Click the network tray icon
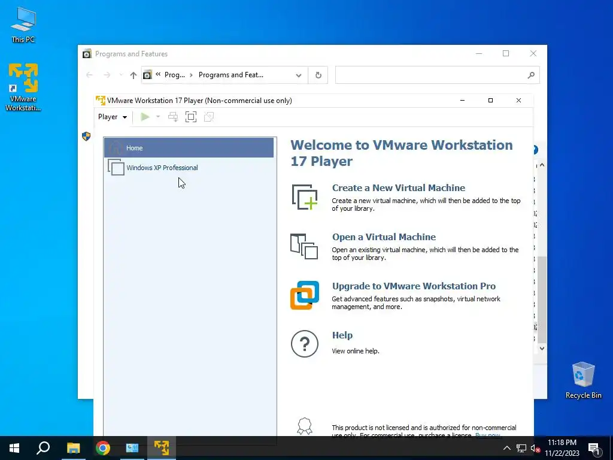Viewport: 613px width, 460px height. (x=521, y=448)
